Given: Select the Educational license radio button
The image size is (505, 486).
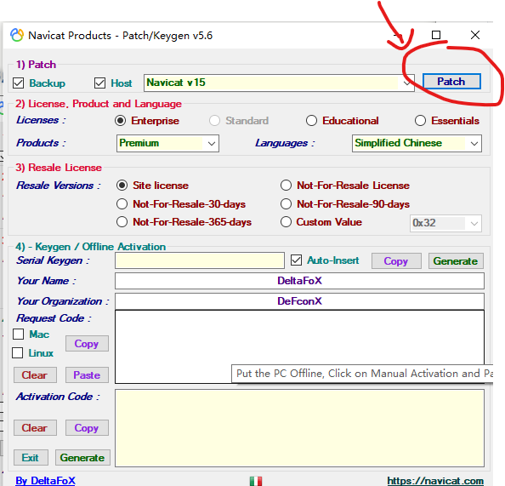Looking at the screenshot, I should point(311,121).
